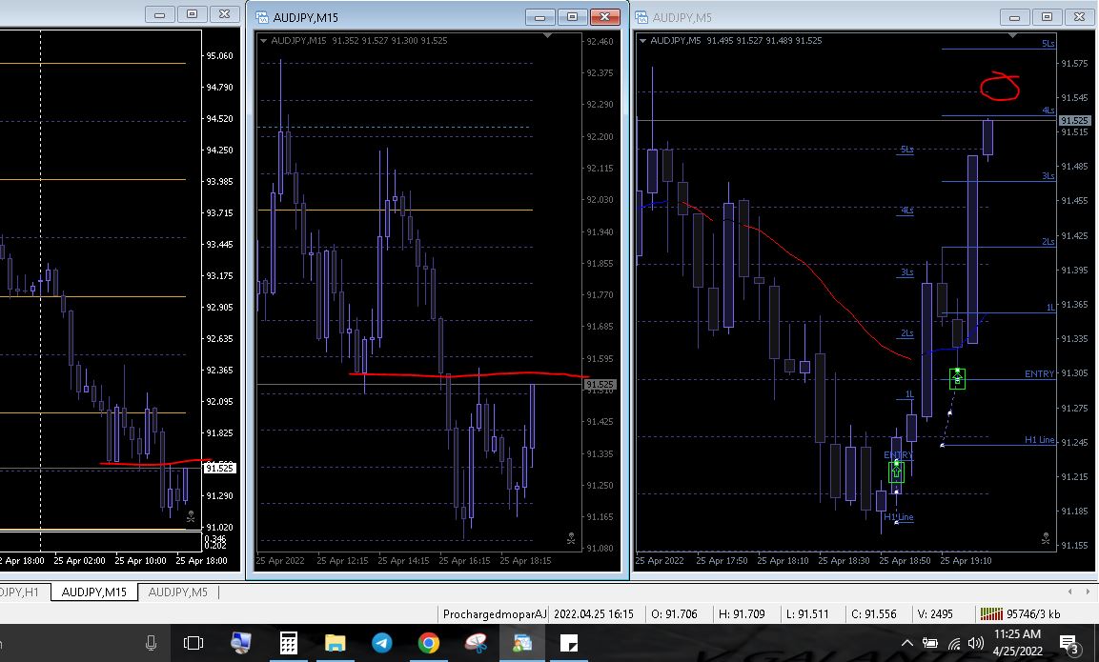Open chart icon in AUDJPY,M5 title bar
Viewport: 1099px width, 662px height.
point(641,17)
